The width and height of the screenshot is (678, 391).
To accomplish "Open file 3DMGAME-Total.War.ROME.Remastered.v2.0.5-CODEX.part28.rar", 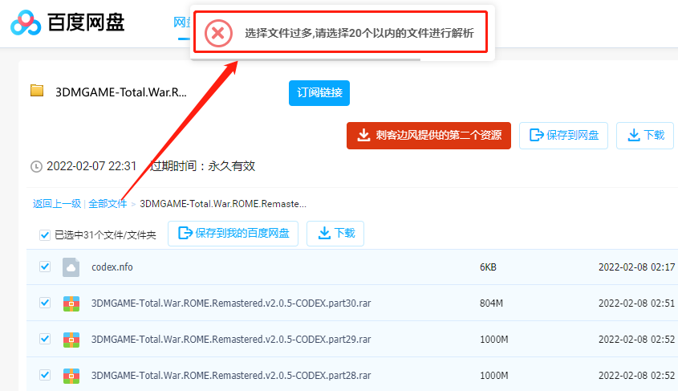I will coord(231,376).
